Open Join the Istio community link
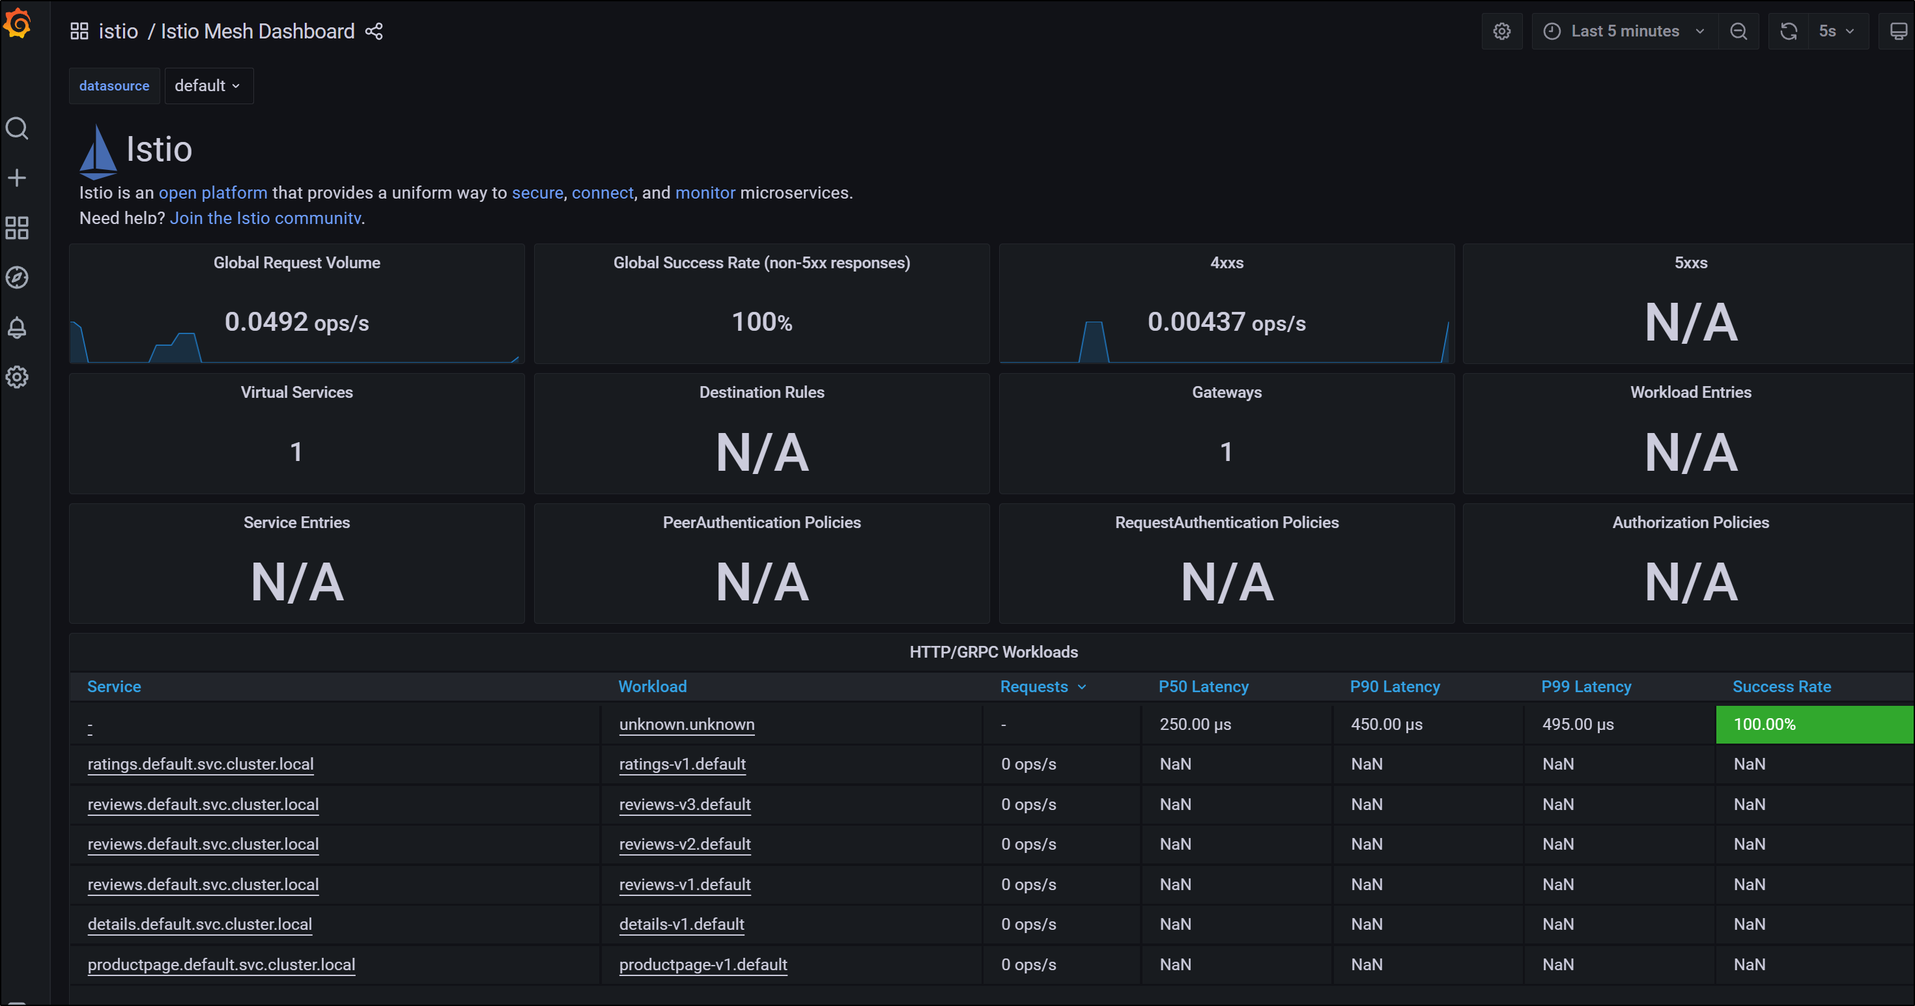The image size is (1915, 1006). coord(265,218)
